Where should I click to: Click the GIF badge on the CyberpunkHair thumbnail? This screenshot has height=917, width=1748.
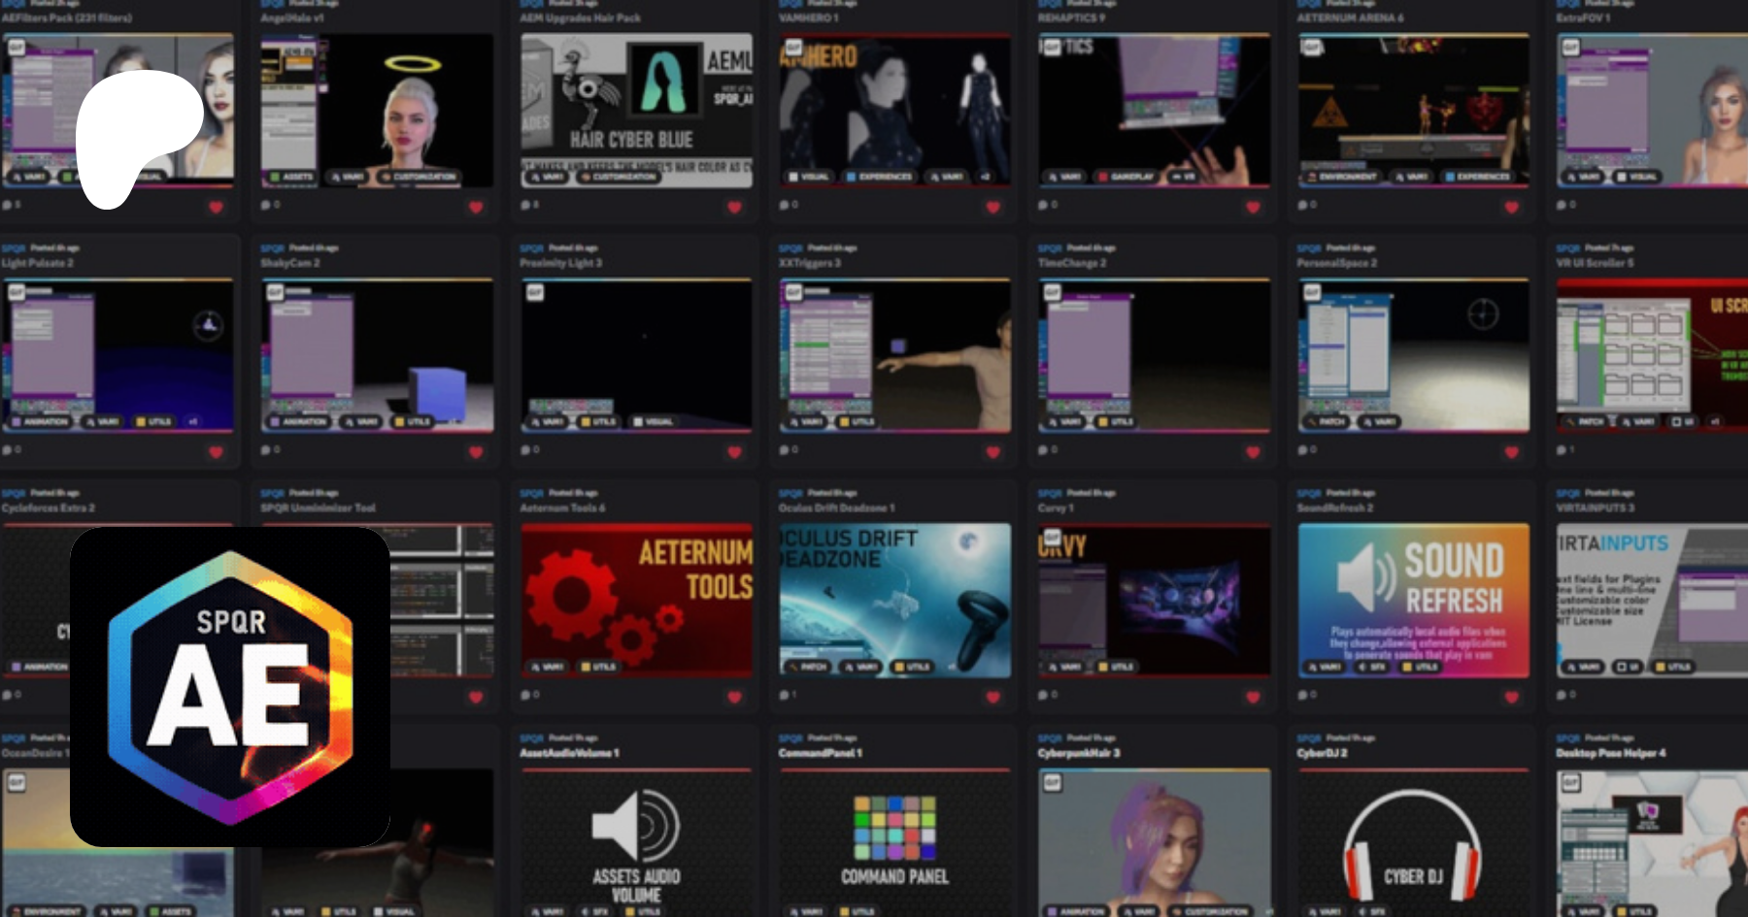point(1053,782)
